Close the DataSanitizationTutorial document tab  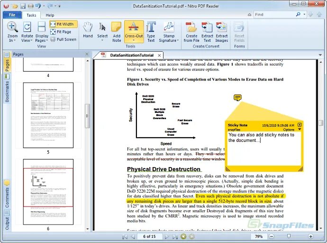pyautogui.click(x=159, y=56)
